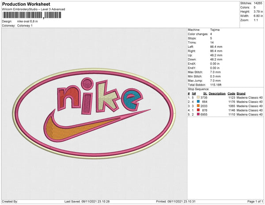Click the Stop Sequence heading
Screen dimensions: 265x205
198,89
